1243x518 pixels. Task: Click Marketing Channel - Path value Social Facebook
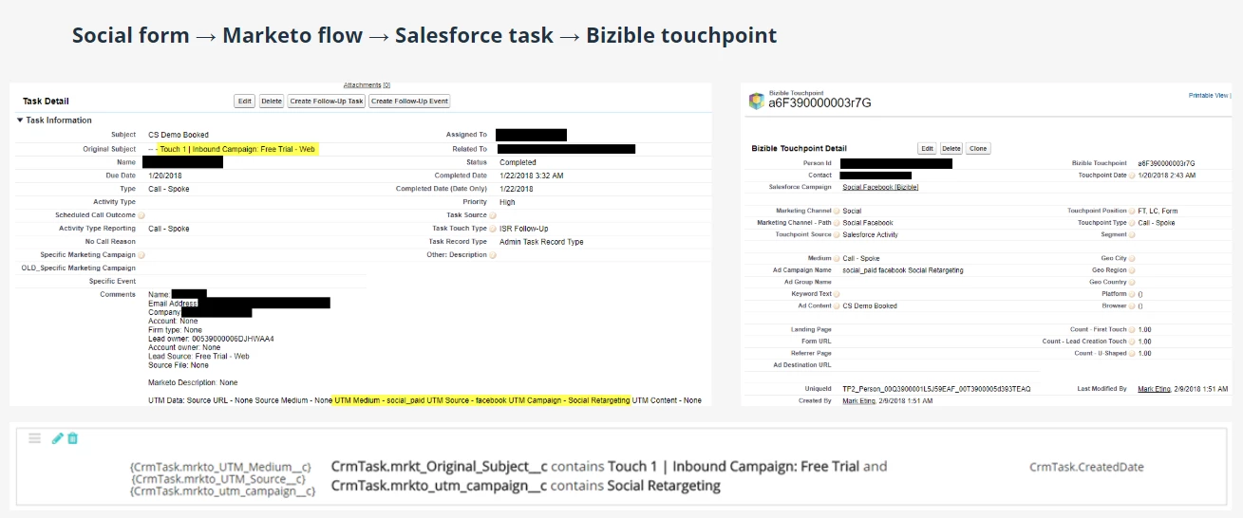pos(868,223)
